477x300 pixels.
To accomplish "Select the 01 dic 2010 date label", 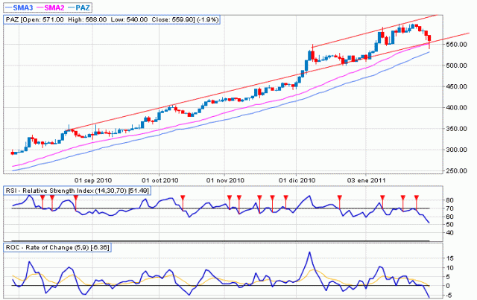I will (297, 181).
